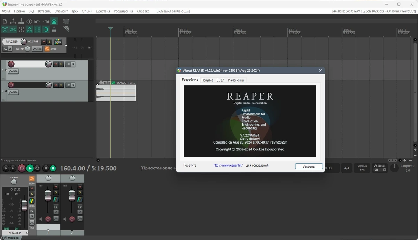The width and height of the screenshot is (418, 240).
Task: Click the tempo 120 BPM field
Action: [362, 168]
